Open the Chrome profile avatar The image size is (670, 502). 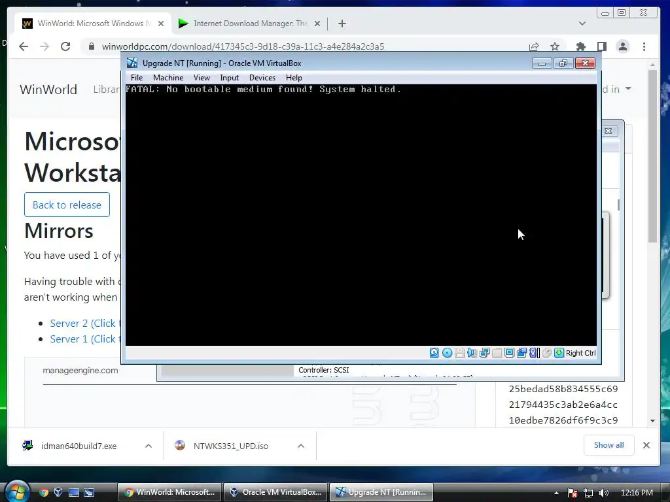(x=623, y=46)
